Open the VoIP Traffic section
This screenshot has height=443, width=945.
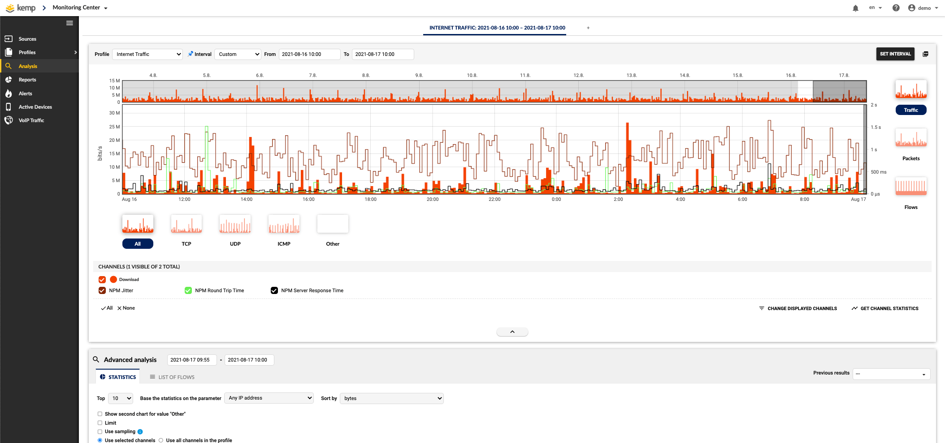coord(31,120)
